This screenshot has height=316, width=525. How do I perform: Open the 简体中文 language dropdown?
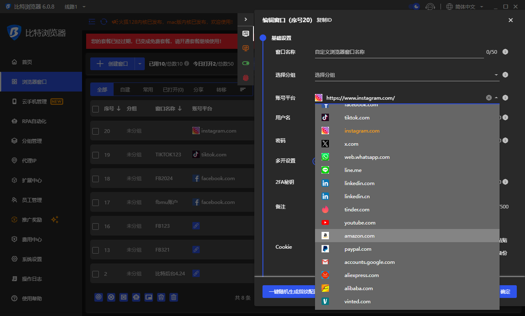click(465, 7)
